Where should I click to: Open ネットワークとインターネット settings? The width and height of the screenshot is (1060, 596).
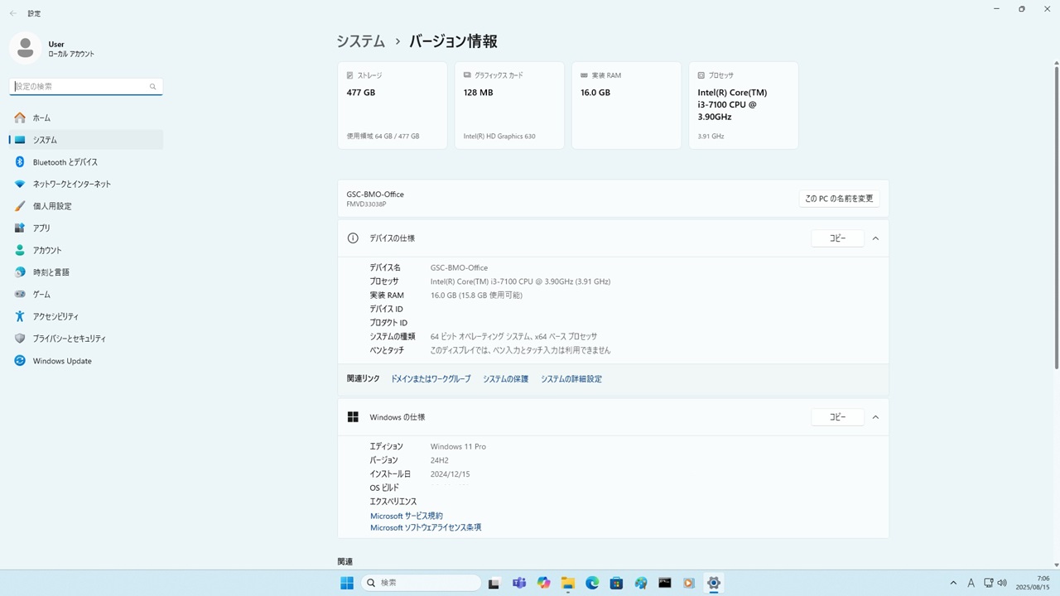[x=86, y=184]
